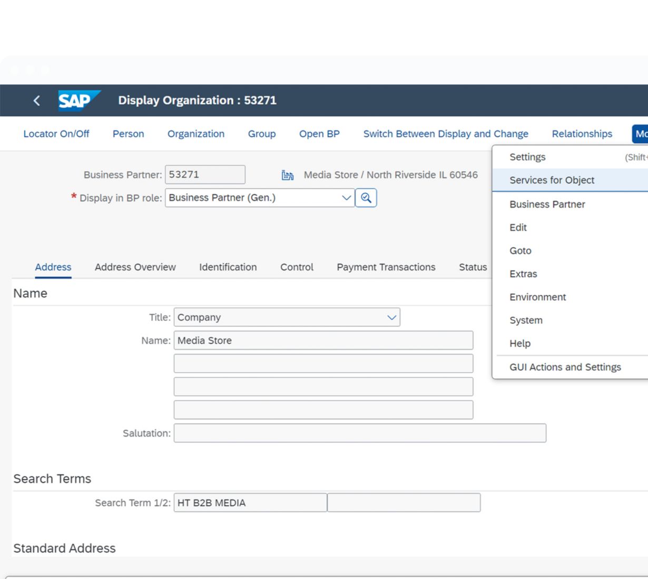Select Services for Object menu entry

[552, 180]
